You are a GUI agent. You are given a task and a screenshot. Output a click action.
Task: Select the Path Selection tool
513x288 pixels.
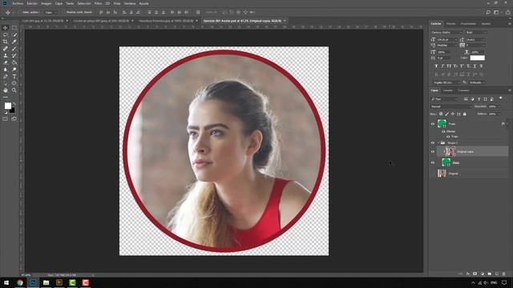pos(6,83)
